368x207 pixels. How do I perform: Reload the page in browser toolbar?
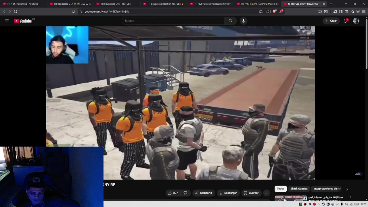coord(16,11)
